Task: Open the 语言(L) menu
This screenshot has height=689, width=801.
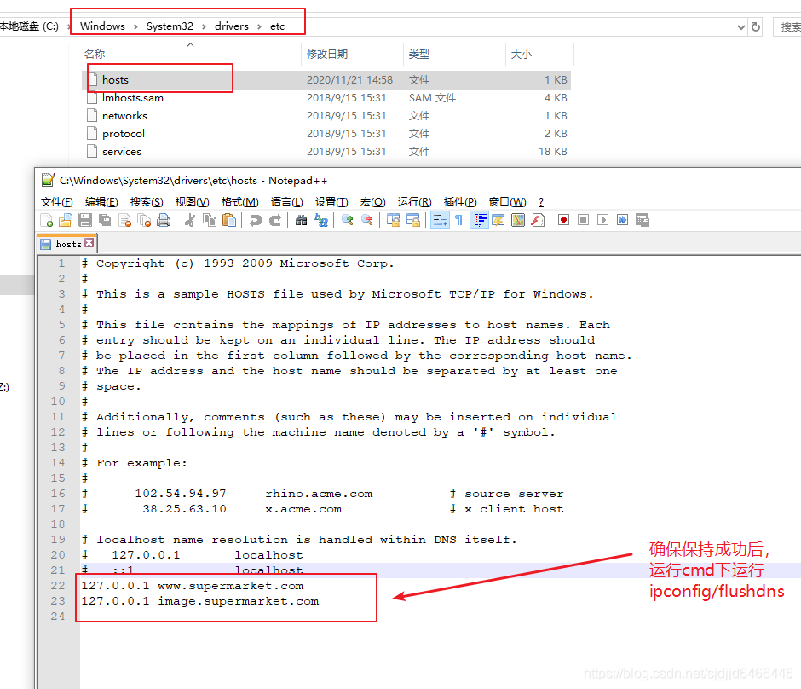Action: (286, 202)
